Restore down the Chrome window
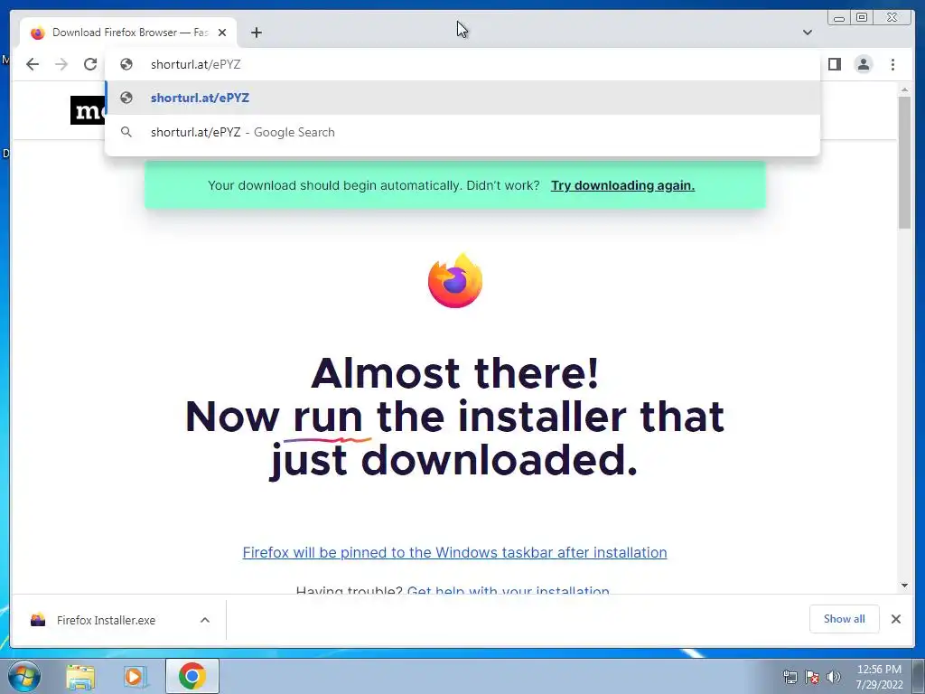The height and width of the screenshot is (694, 925). (x=862, y=18)
